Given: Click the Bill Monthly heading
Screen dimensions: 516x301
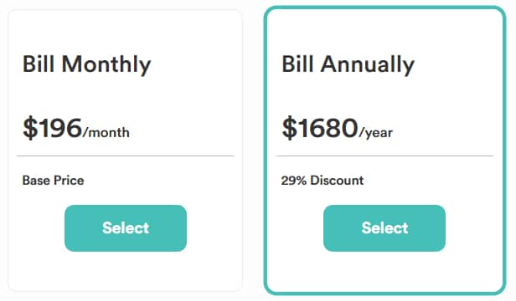Looking at the screenshot, I should pos(86,65).
